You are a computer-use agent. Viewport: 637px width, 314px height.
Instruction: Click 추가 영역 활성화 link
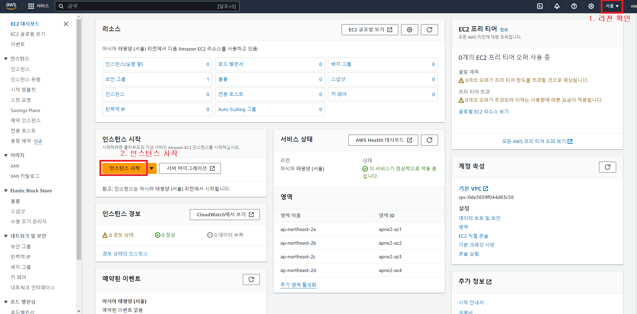click(x=298, y=285)
